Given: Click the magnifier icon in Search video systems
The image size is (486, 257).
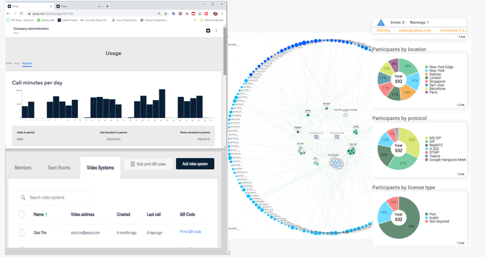Looking at the screenshot, I should pos(23,198).
